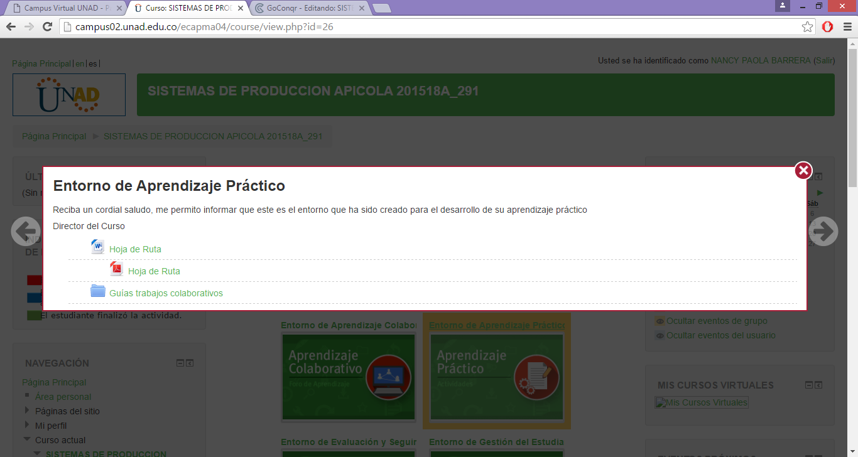Toggle Ocultar eventos del usuario eye icon
The height and width of the screenshot is (457, 858).
click(x=660, y=336)
